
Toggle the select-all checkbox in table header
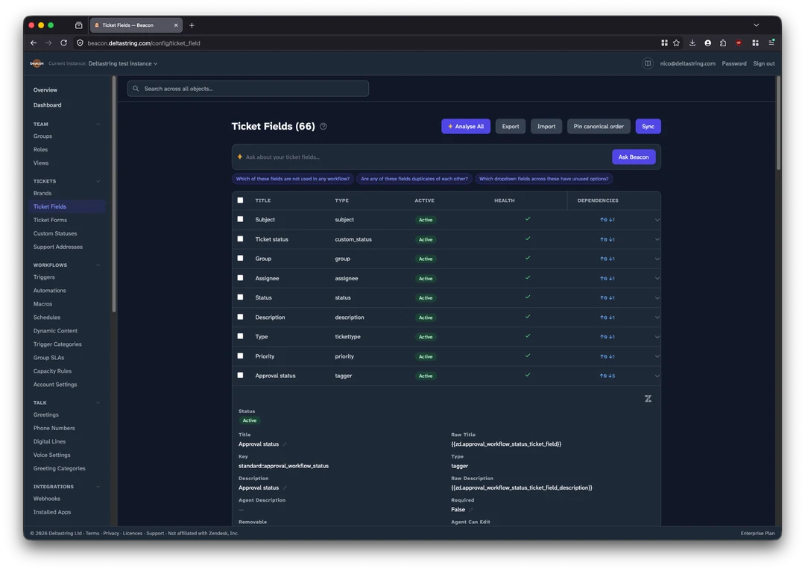click(240, 201)
